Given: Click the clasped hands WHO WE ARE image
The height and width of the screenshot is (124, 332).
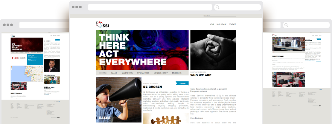Looking at the screenshot, I should (x=213, y=50).
